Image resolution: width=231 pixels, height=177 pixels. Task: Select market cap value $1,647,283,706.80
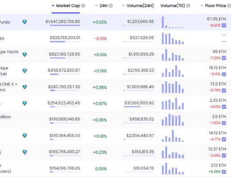(63, 22)
